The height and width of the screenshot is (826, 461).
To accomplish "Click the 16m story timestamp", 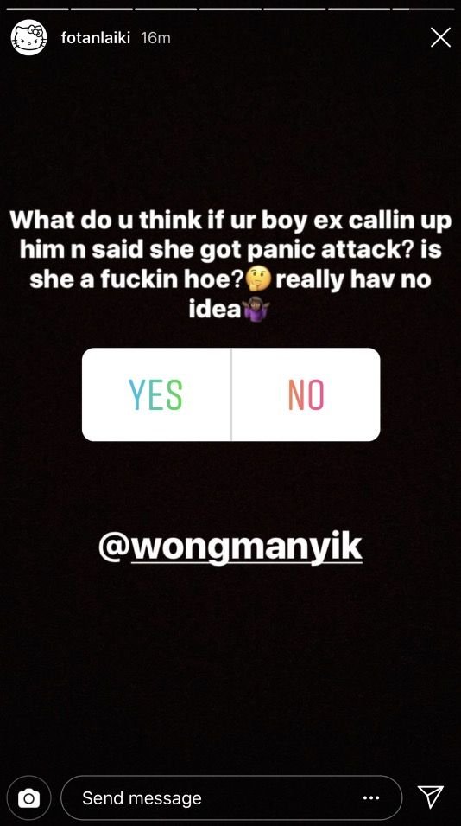I will [155, 38].
